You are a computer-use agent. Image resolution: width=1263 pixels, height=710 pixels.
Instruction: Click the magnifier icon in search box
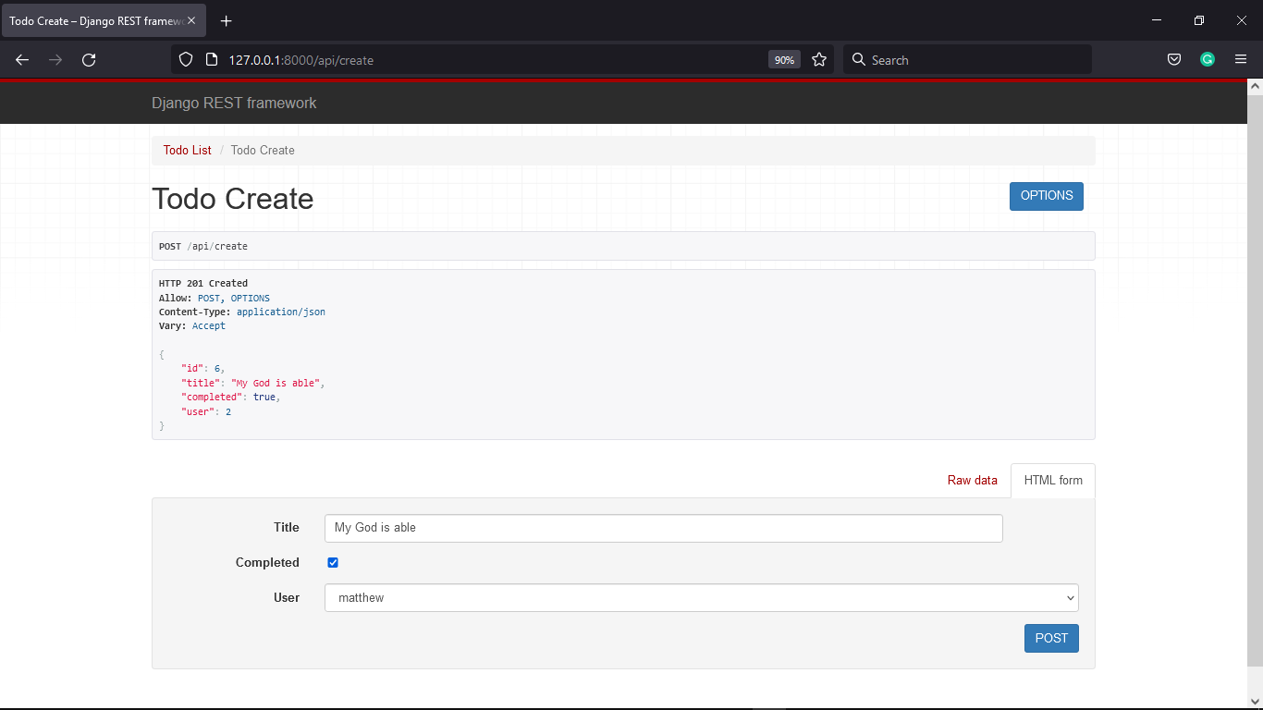[x=859, y=60]
